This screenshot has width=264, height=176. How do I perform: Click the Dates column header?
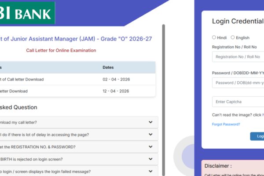point(108,67)
